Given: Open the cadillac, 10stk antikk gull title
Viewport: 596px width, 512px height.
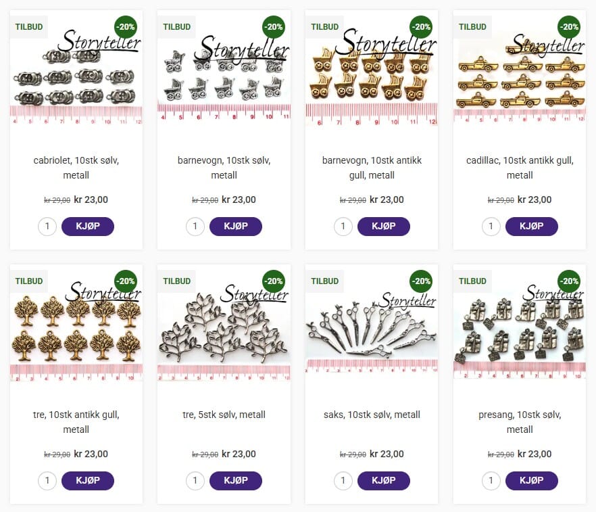Looking at the screenshot, I should click(520, 168).
